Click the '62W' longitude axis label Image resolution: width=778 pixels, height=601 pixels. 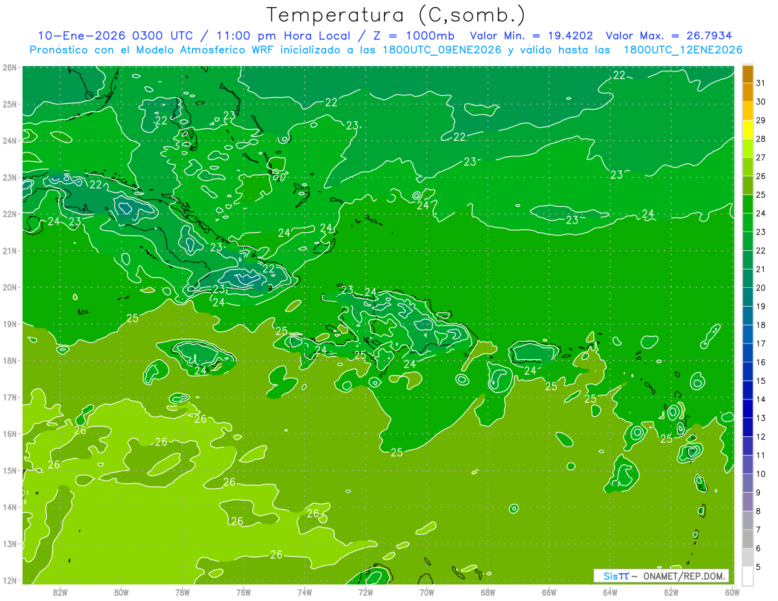(x=671, y=593)
